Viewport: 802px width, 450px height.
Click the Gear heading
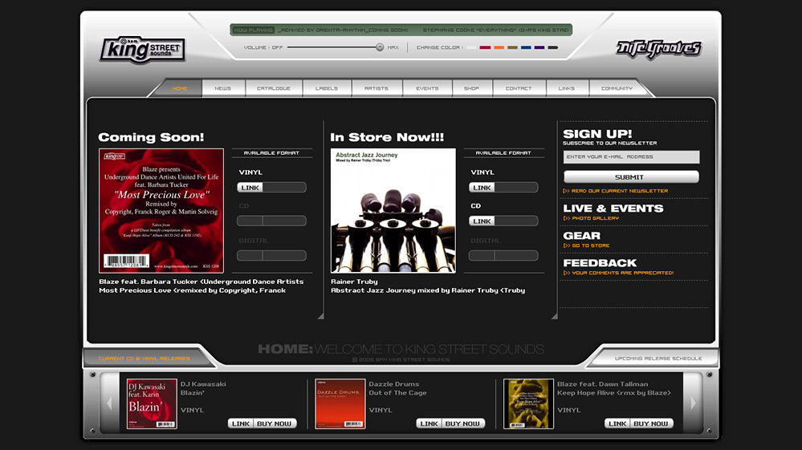tap(581, 236)
